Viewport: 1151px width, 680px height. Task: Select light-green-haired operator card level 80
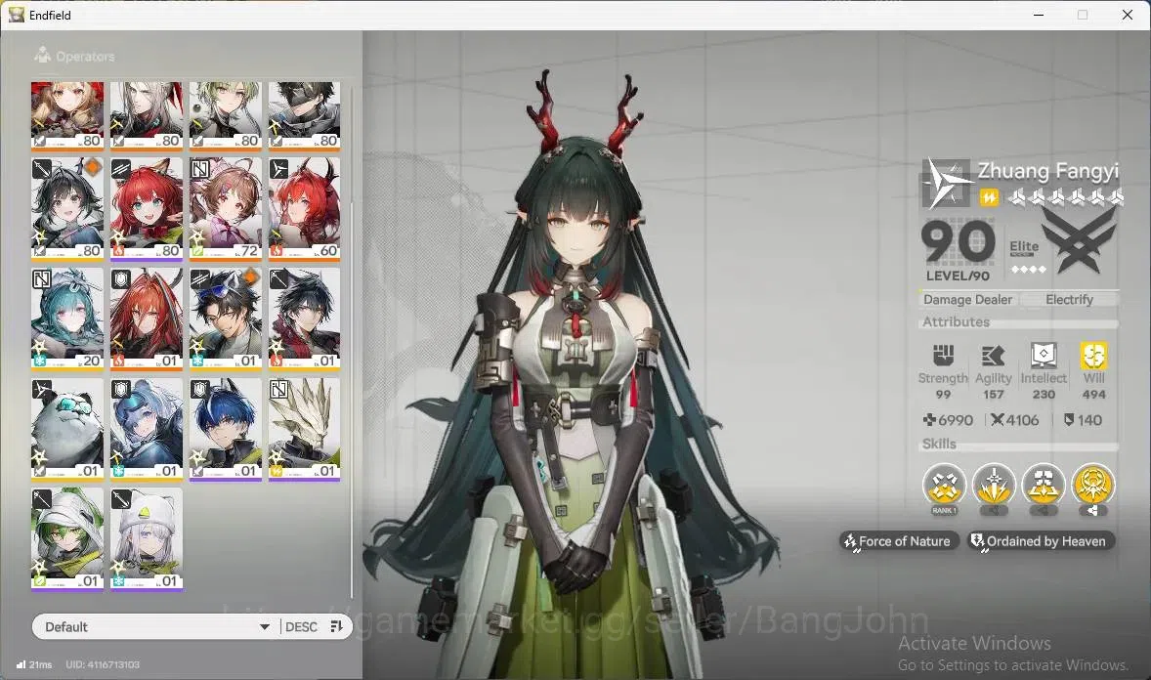click(x=226, y=115)
